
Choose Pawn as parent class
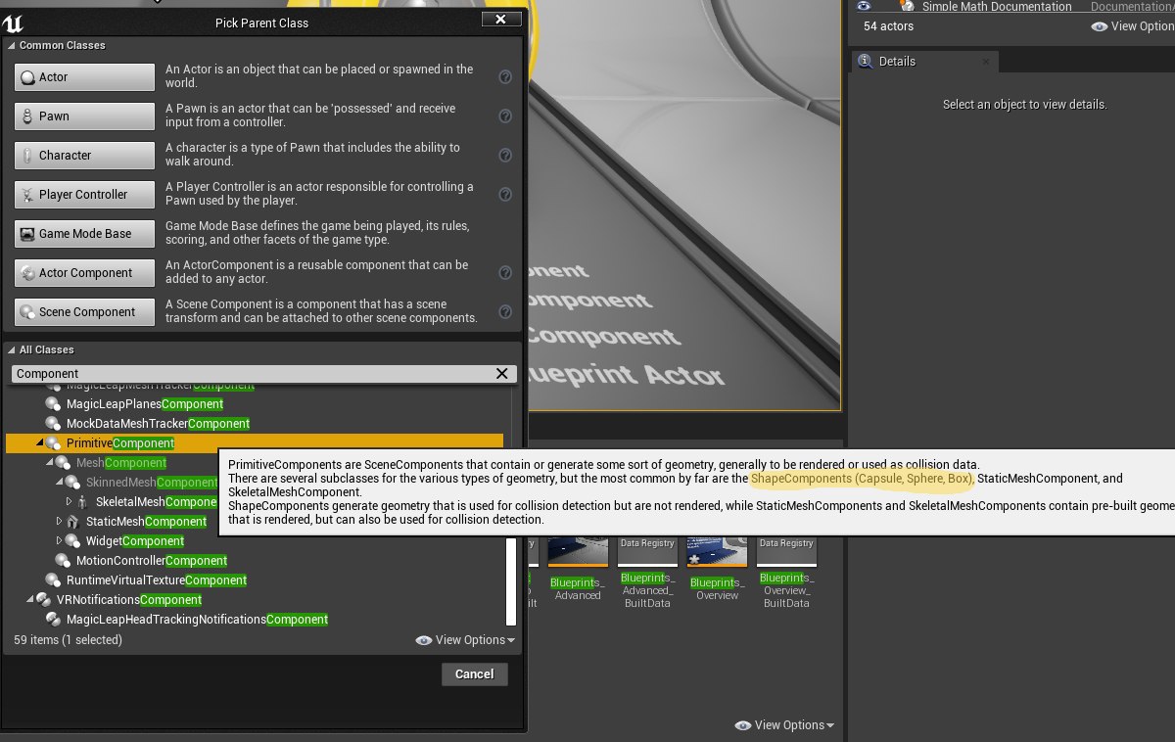pyautogui.click(x=84, y=116)
